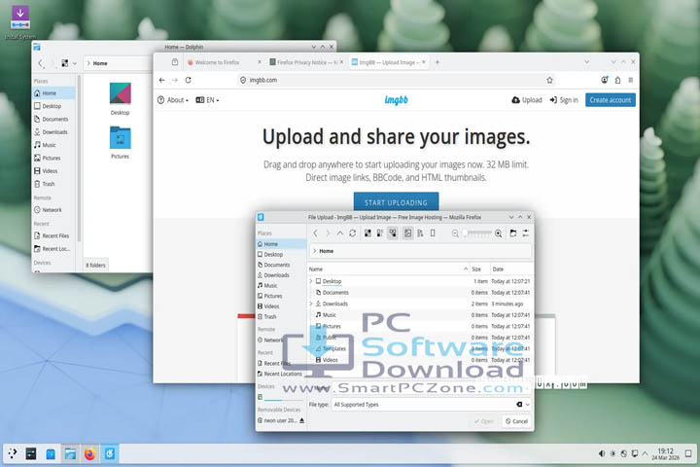The image size is (700, 467).
Task: Open KDE application launcher
Action: click(x=13, y=453)
